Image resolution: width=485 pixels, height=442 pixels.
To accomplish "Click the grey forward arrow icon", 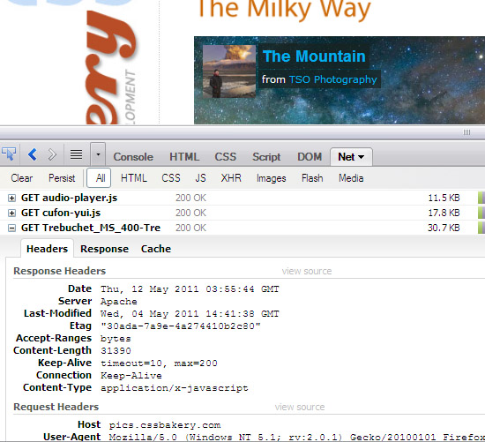I will (x=52, y=154).
